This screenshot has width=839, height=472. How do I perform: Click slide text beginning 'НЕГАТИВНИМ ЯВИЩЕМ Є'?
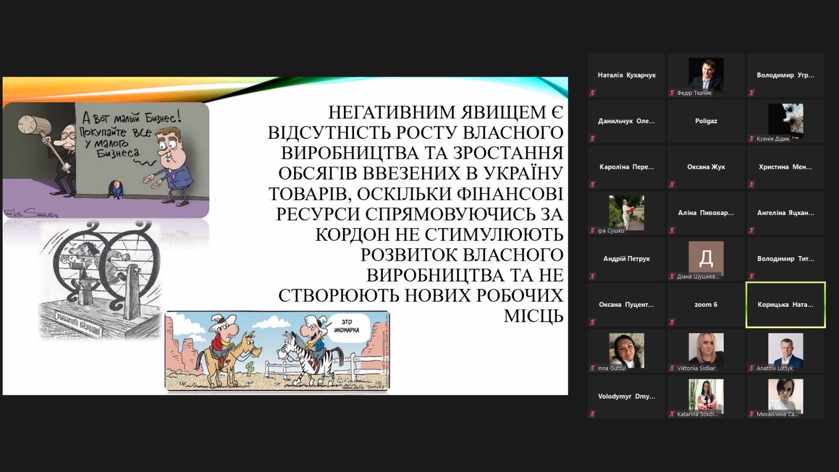pos(416,213)
